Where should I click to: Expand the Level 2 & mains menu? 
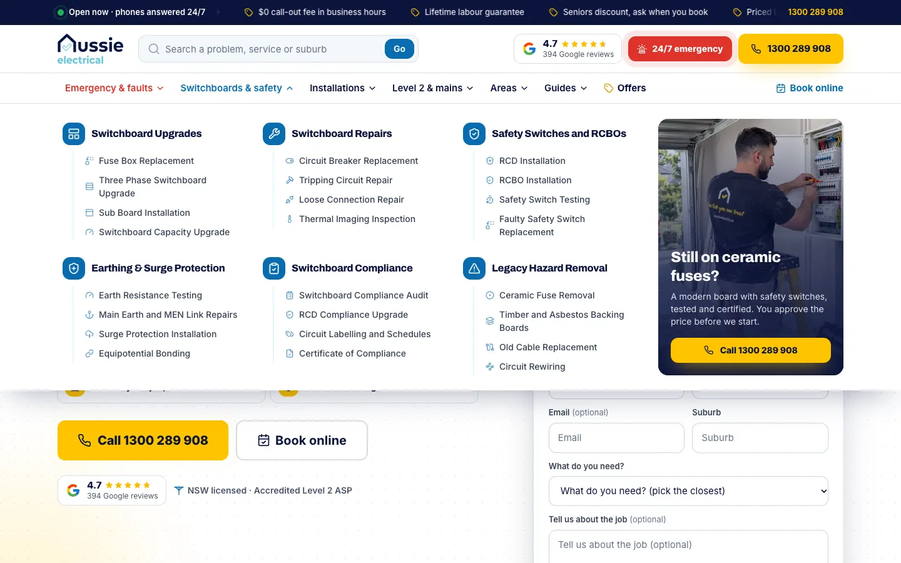pos(432,88)
